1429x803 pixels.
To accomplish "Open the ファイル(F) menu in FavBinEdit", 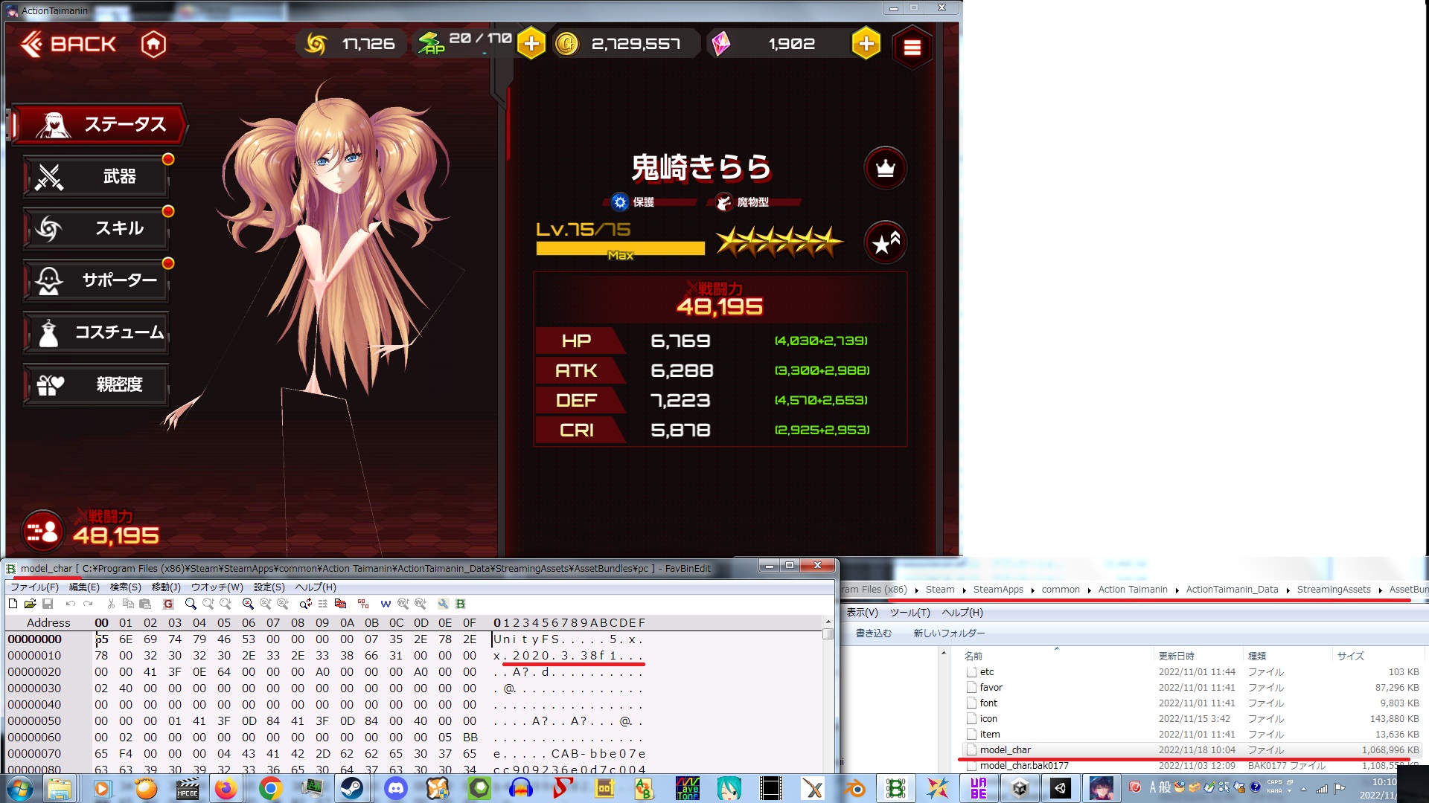I will [x=34, y=587].
